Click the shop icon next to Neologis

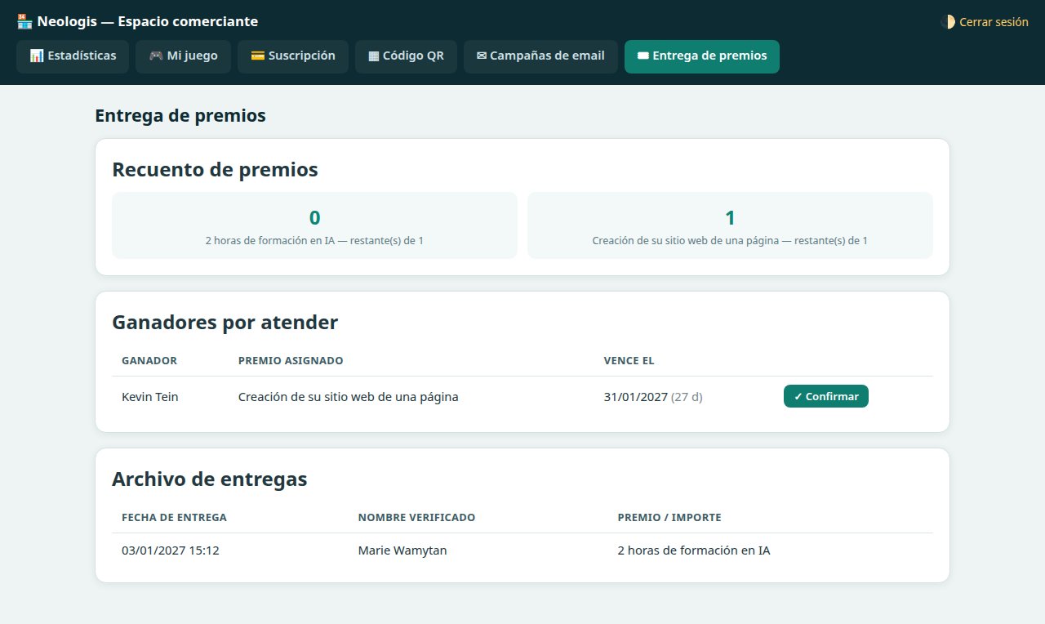24,21
